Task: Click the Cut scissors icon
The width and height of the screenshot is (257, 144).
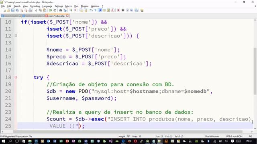Action: [36, 10]
